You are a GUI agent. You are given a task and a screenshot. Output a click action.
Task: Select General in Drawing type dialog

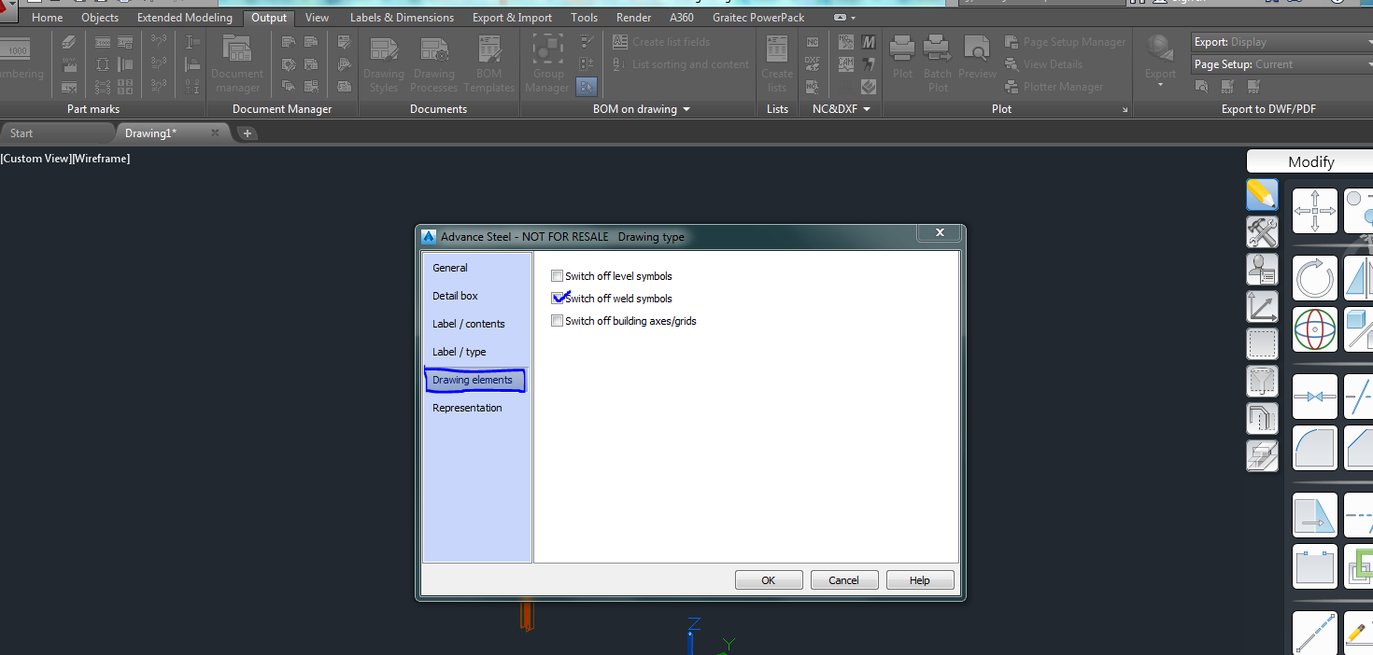point(450,268)
